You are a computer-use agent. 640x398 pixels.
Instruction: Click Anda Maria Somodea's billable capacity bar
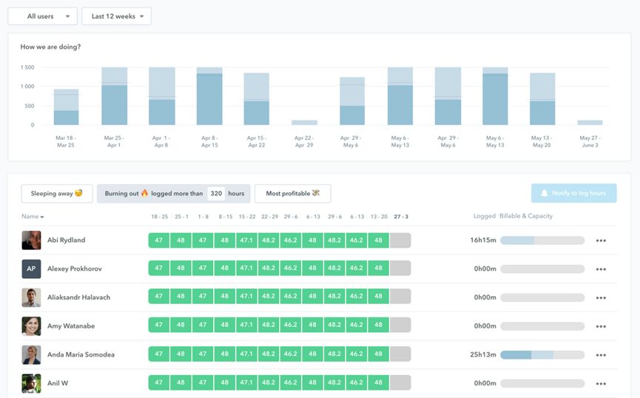(x=542, y=355)
